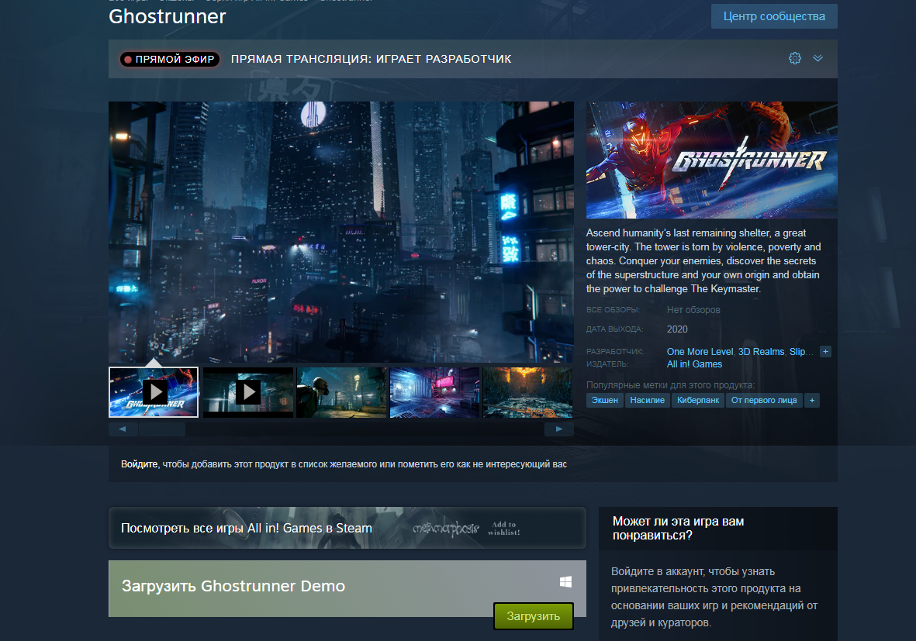916x641 pixels.
Task: Select the От первого лица tag
Action: click(763, 400)
